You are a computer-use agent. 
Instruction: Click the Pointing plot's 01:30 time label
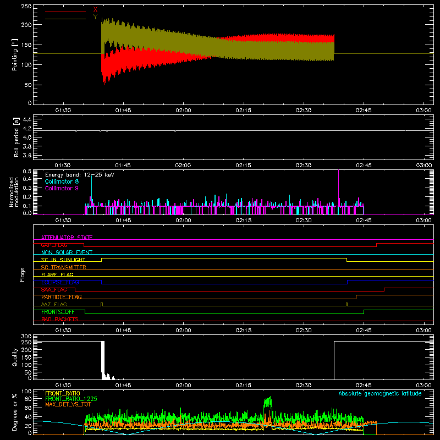point(63,111)
